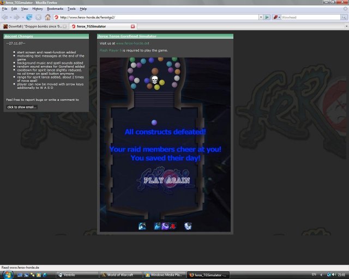Open the Tools menu
The height and width of the screenshot is (279, 349).
coord(71,9)
